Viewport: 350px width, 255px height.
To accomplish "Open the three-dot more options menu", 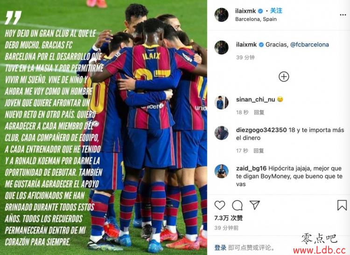I will [343, 15].
